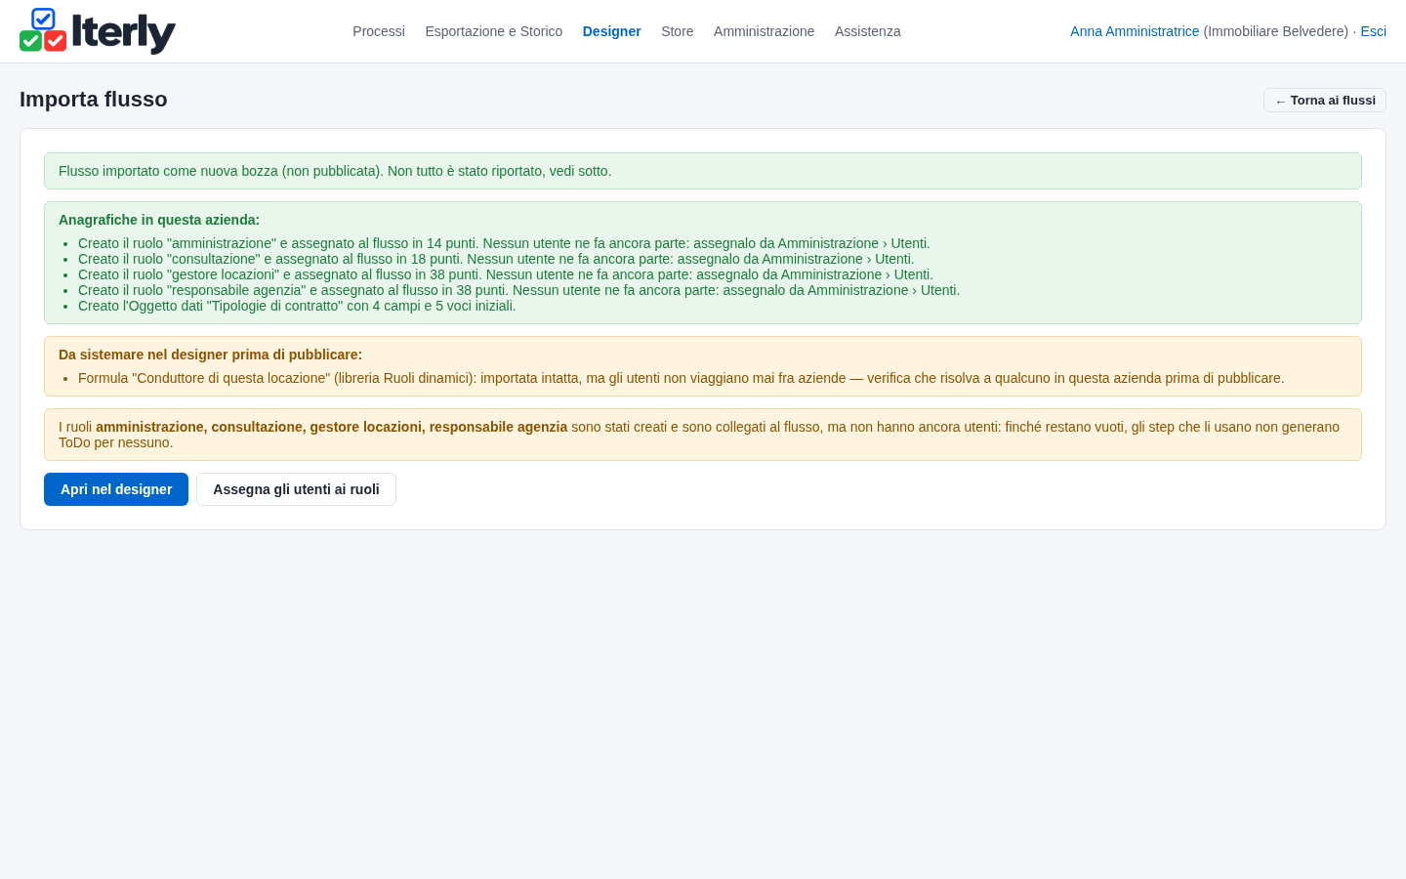Image resolution: width=1406 pixels, height=879 pixels.
Task: Click the 'Conduttore di questa locazione' formula warning
Action: click(682, 378)
